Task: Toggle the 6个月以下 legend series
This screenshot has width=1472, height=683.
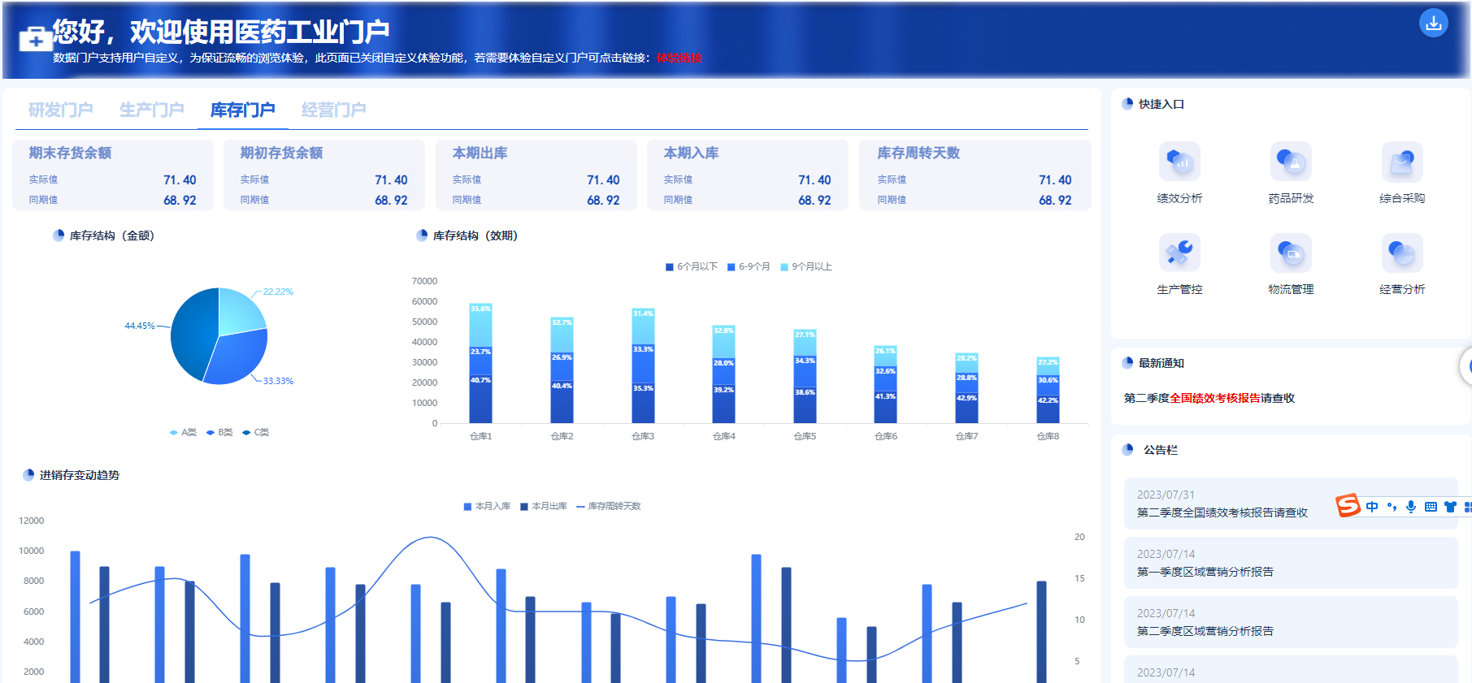Action: point(692,266)
